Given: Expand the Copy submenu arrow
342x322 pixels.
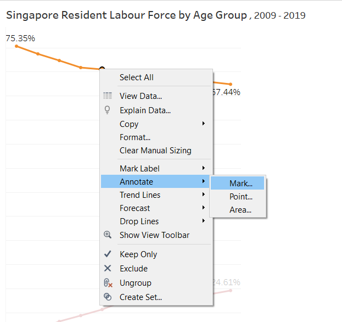Looking at the screenshot, I should 203,124.
